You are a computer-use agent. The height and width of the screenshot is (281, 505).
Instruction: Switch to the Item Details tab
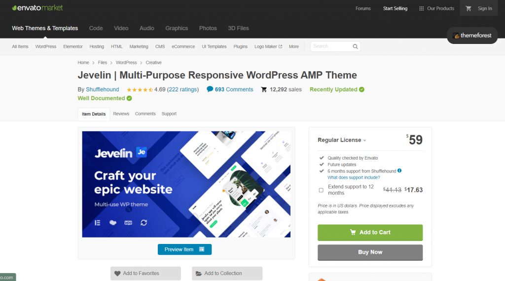pyautogui.click(x=94, y=114)
